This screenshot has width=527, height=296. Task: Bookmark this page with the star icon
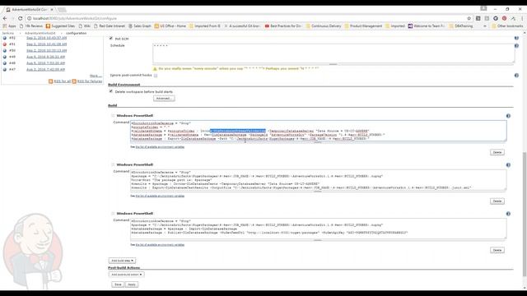(x=469, y=18)
